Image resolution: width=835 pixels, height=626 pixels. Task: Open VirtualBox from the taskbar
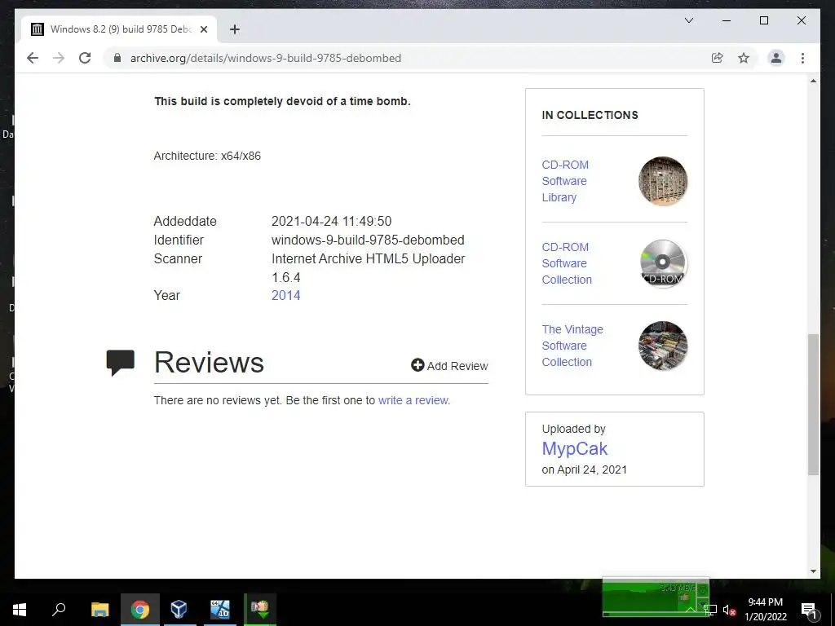pos(179,610)
